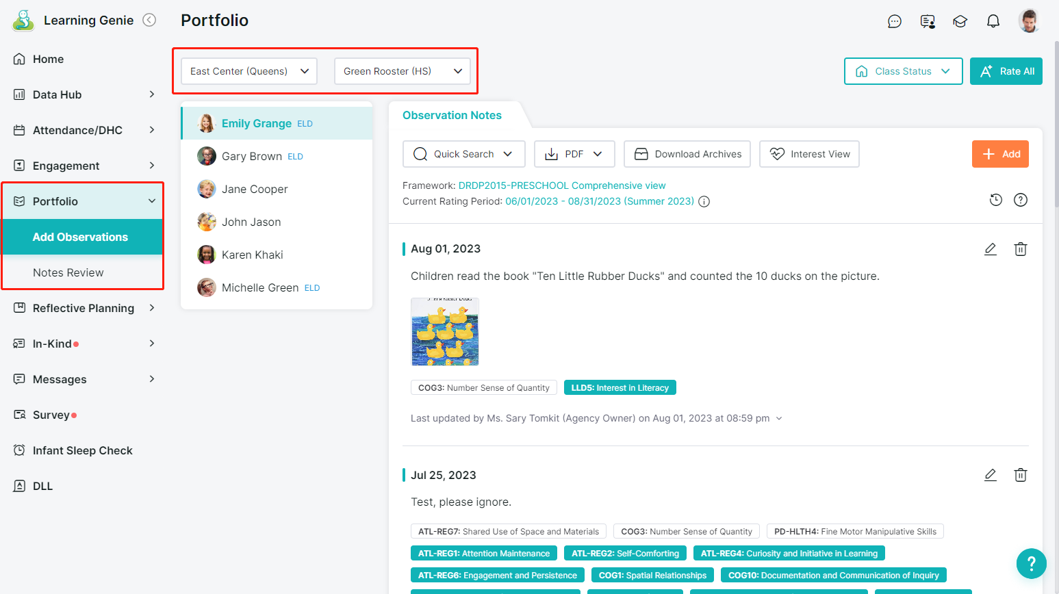Image resolution: width=1059 pixels, height=594 pixels.
Task: Open rating history clock icon
Action: pyautogui.click(x=995, y=200)
